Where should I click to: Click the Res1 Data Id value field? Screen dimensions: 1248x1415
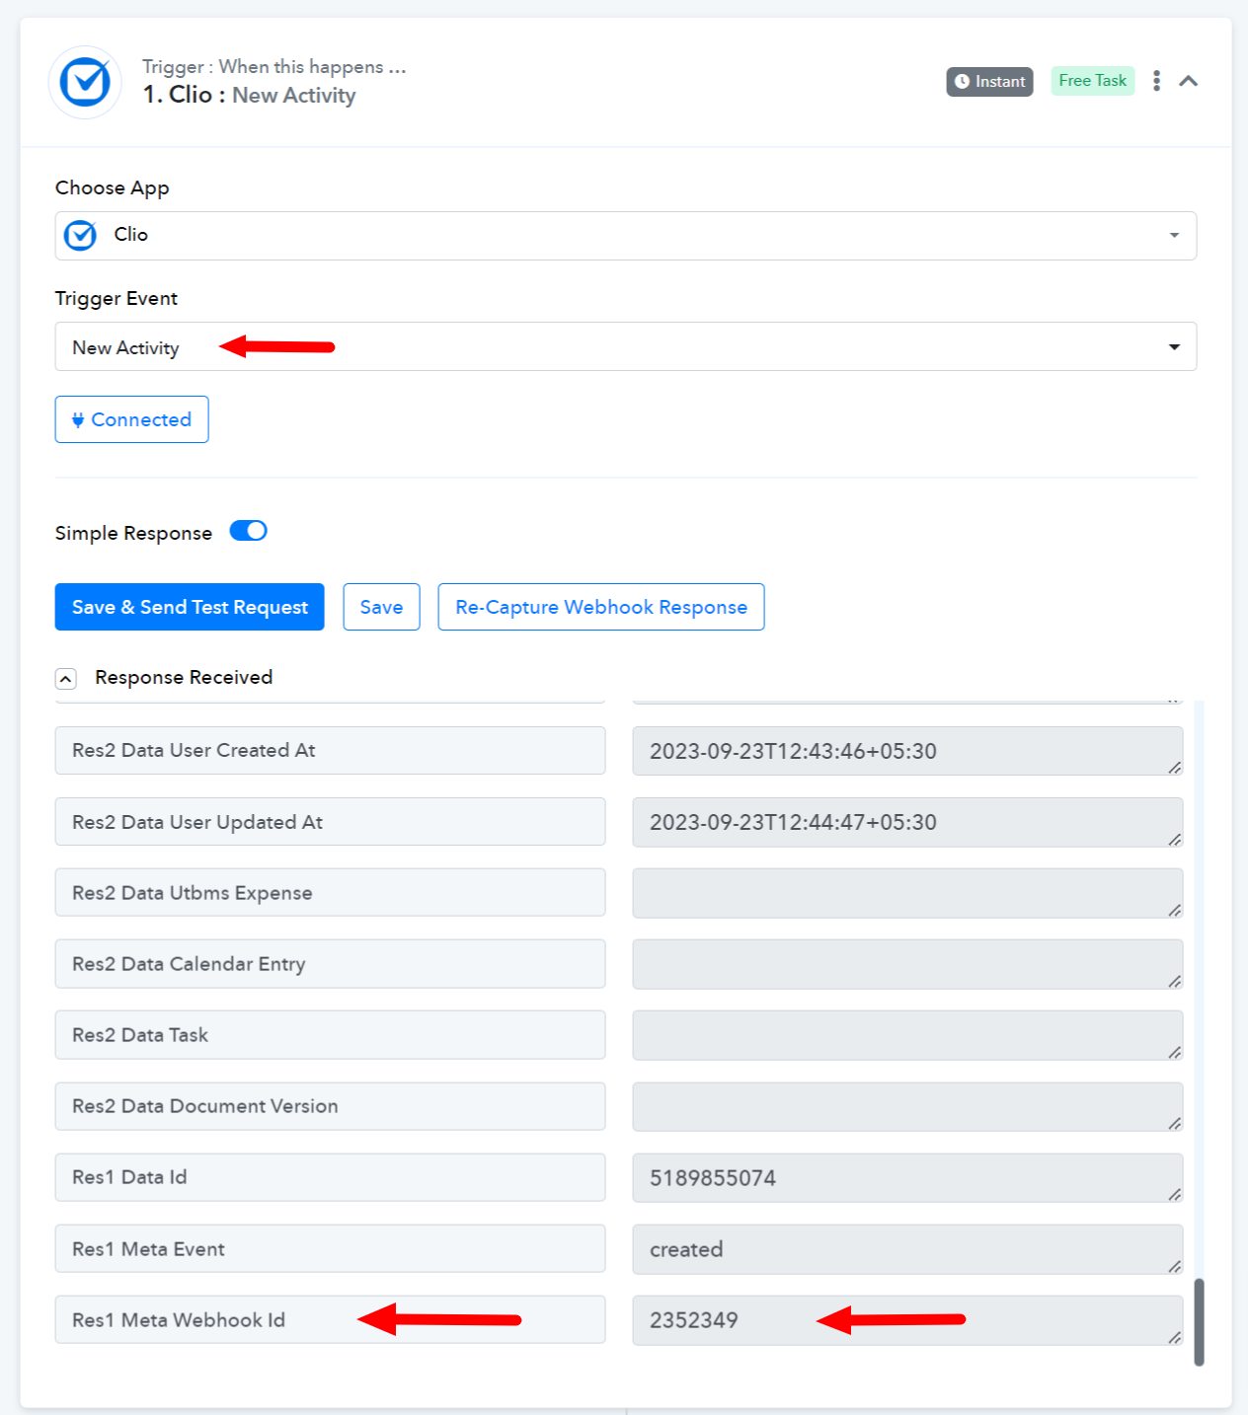907,1178
